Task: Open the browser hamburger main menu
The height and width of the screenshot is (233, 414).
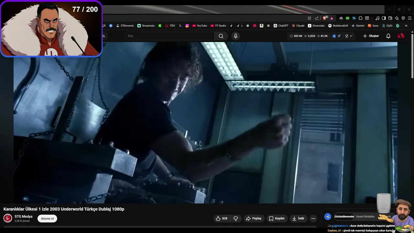Action: pos(409,18)
